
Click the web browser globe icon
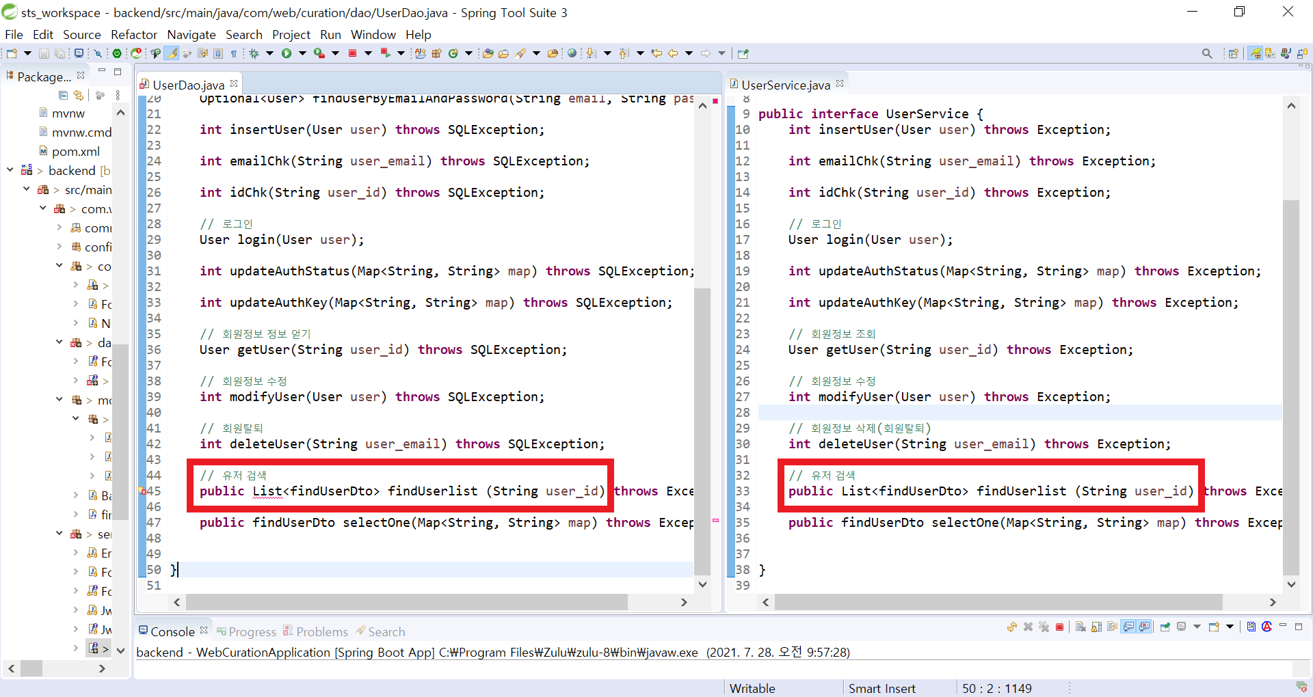coord(572,53)
